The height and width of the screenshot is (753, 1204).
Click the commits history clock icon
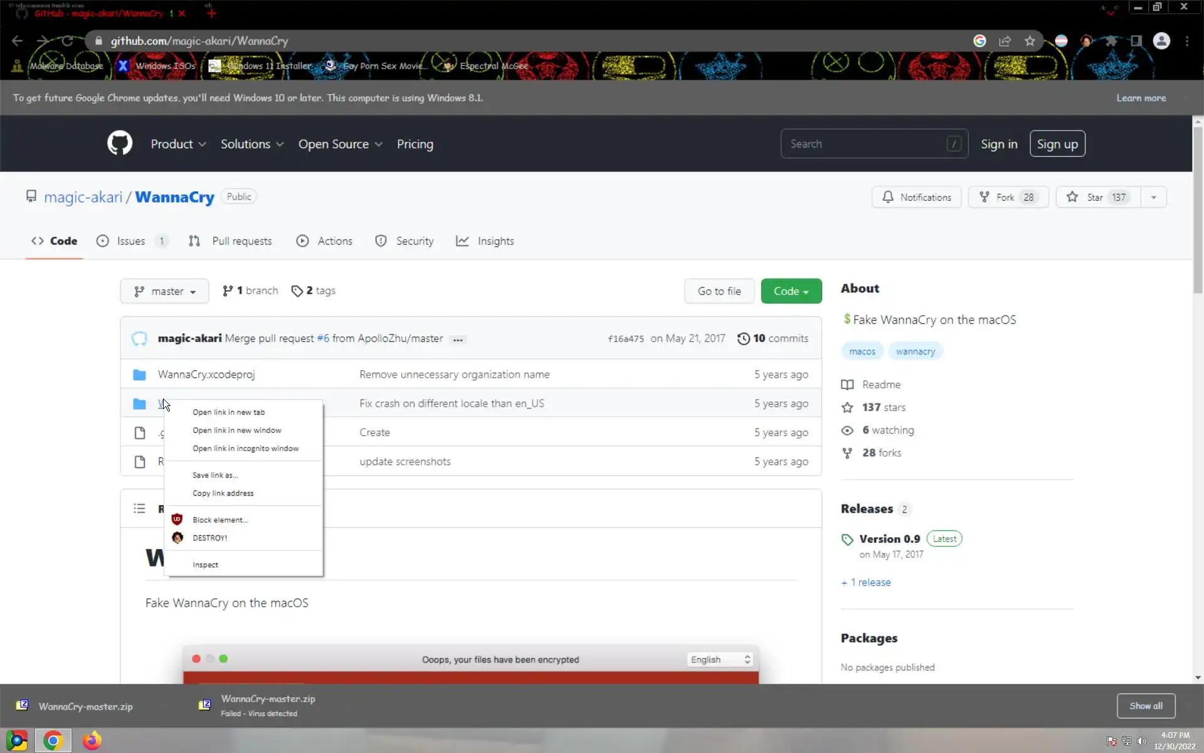point(743,338)
